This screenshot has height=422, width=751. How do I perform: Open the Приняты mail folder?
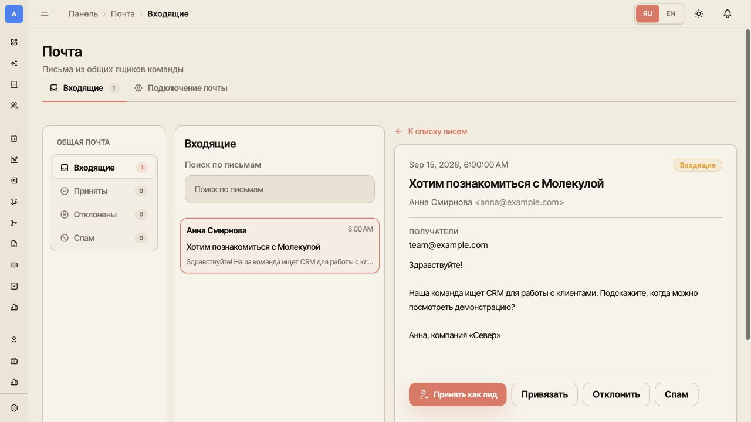click(104, 191)
